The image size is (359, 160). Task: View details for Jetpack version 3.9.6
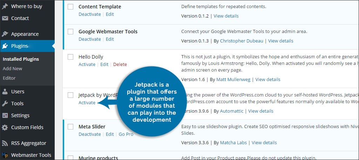pyautogui.click(x=260, y=111)
